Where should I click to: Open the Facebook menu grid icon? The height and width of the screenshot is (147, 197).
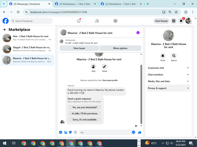[x=174, y=21]
